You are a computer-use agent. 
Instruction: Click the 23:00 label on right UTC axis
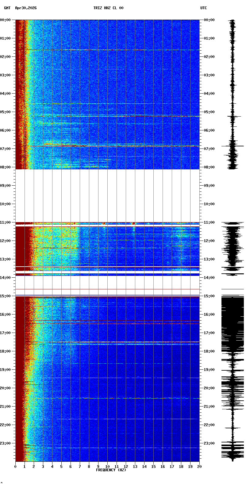[209, 443]
